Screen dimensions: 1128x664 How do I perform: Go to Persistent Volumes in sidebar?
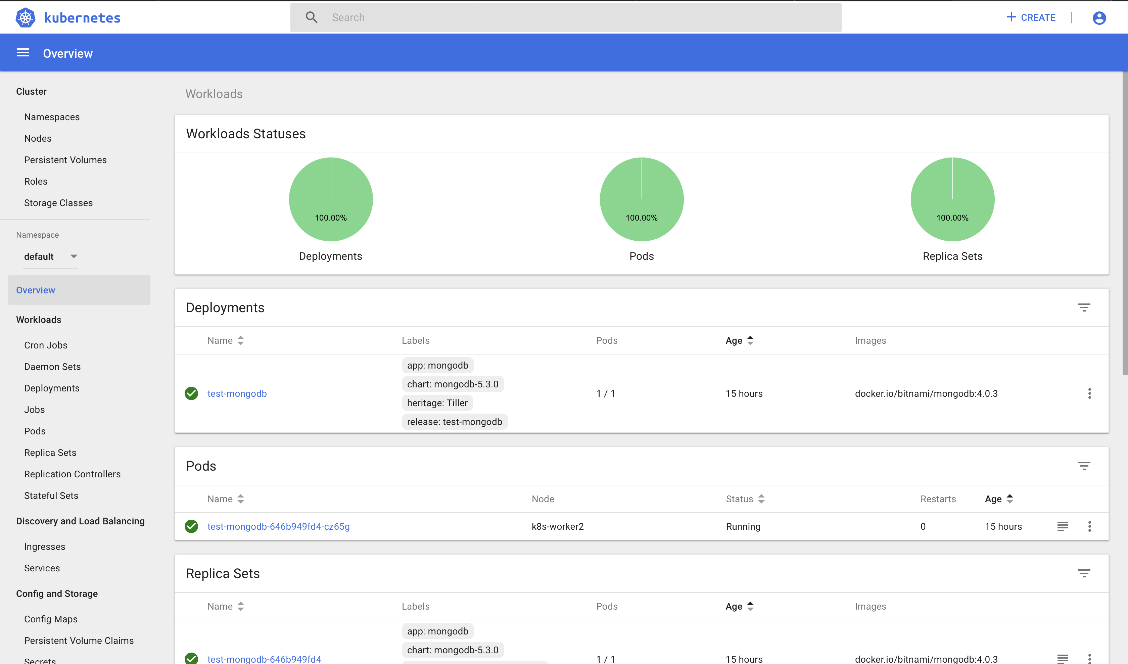click(x=65, y=160)
